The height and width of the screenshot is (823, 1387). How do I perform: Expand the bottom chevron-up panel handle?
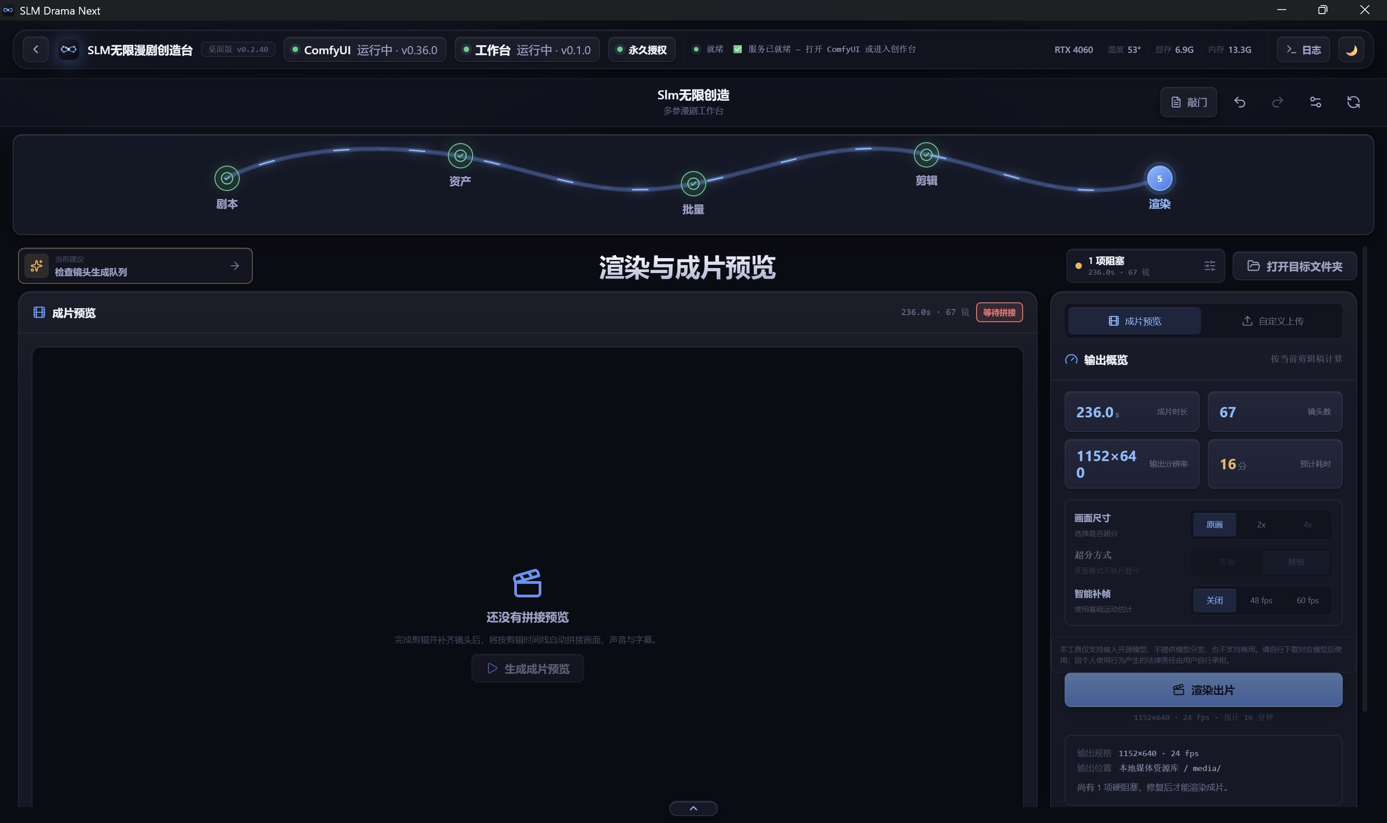pos(693,808)
